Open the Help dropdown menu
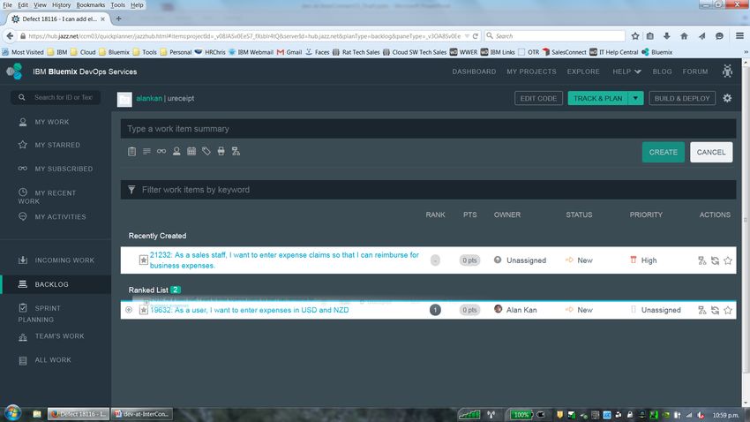Viewport: 750px width, 422px height. 626,72
